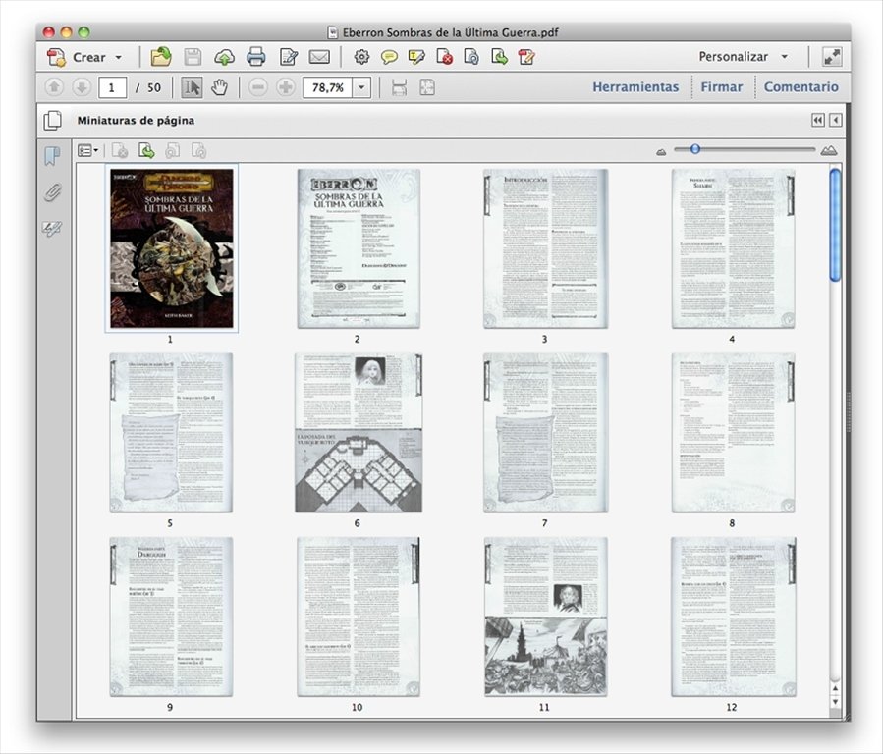Reduce thumbnail size small mountain icon
This screenshot has height=754, width=883.
(661, 151)
